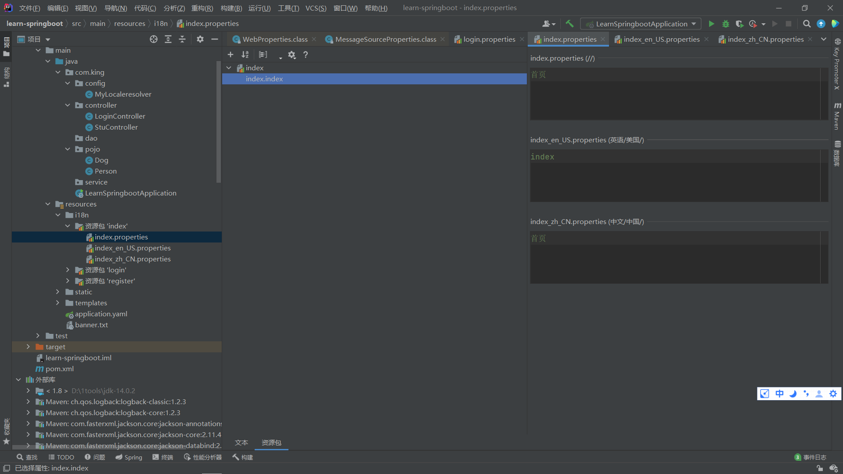Open Key Promoter X side panel

[837, 64]
